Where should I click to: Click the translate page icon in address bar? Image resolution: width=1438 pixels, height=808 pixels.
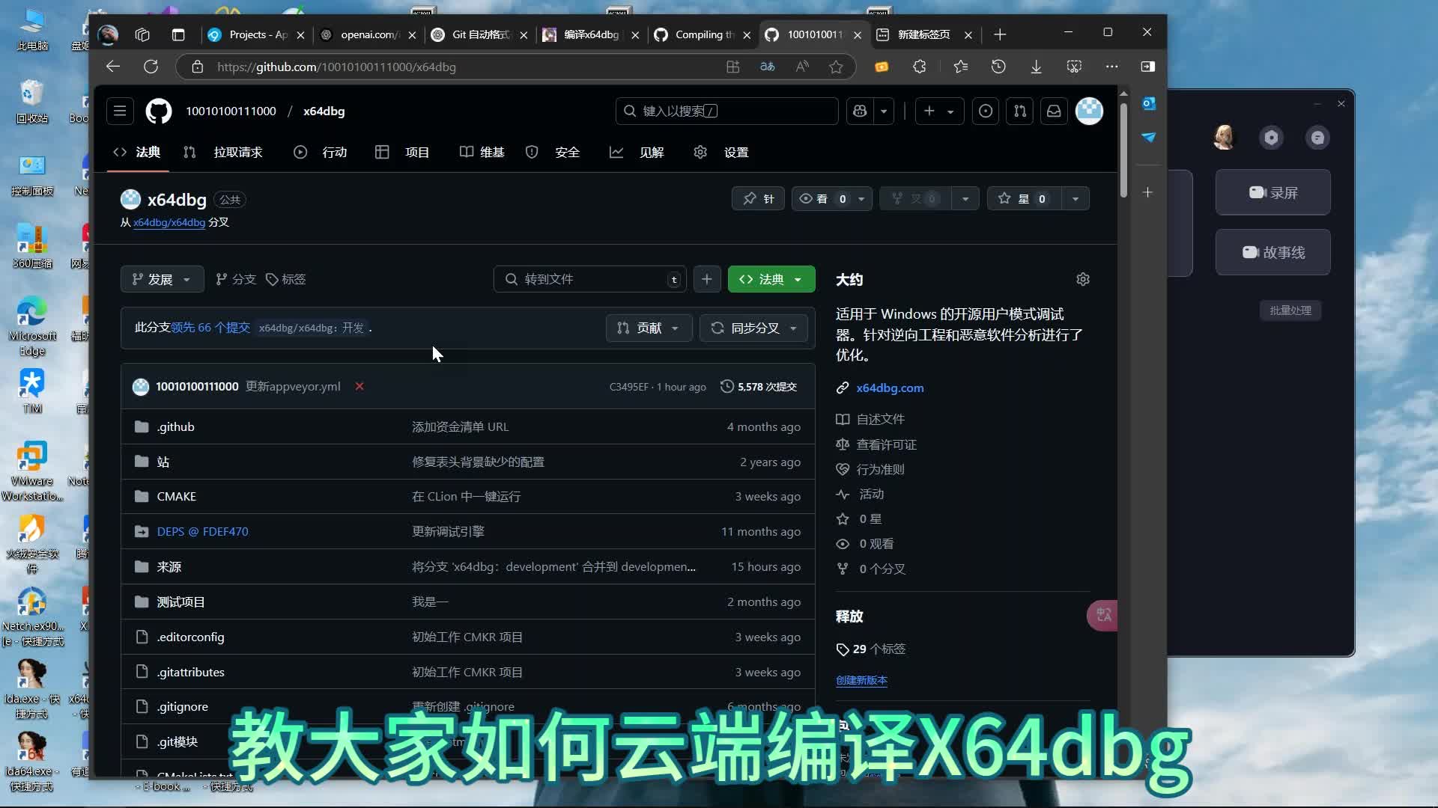coord(767,67)
